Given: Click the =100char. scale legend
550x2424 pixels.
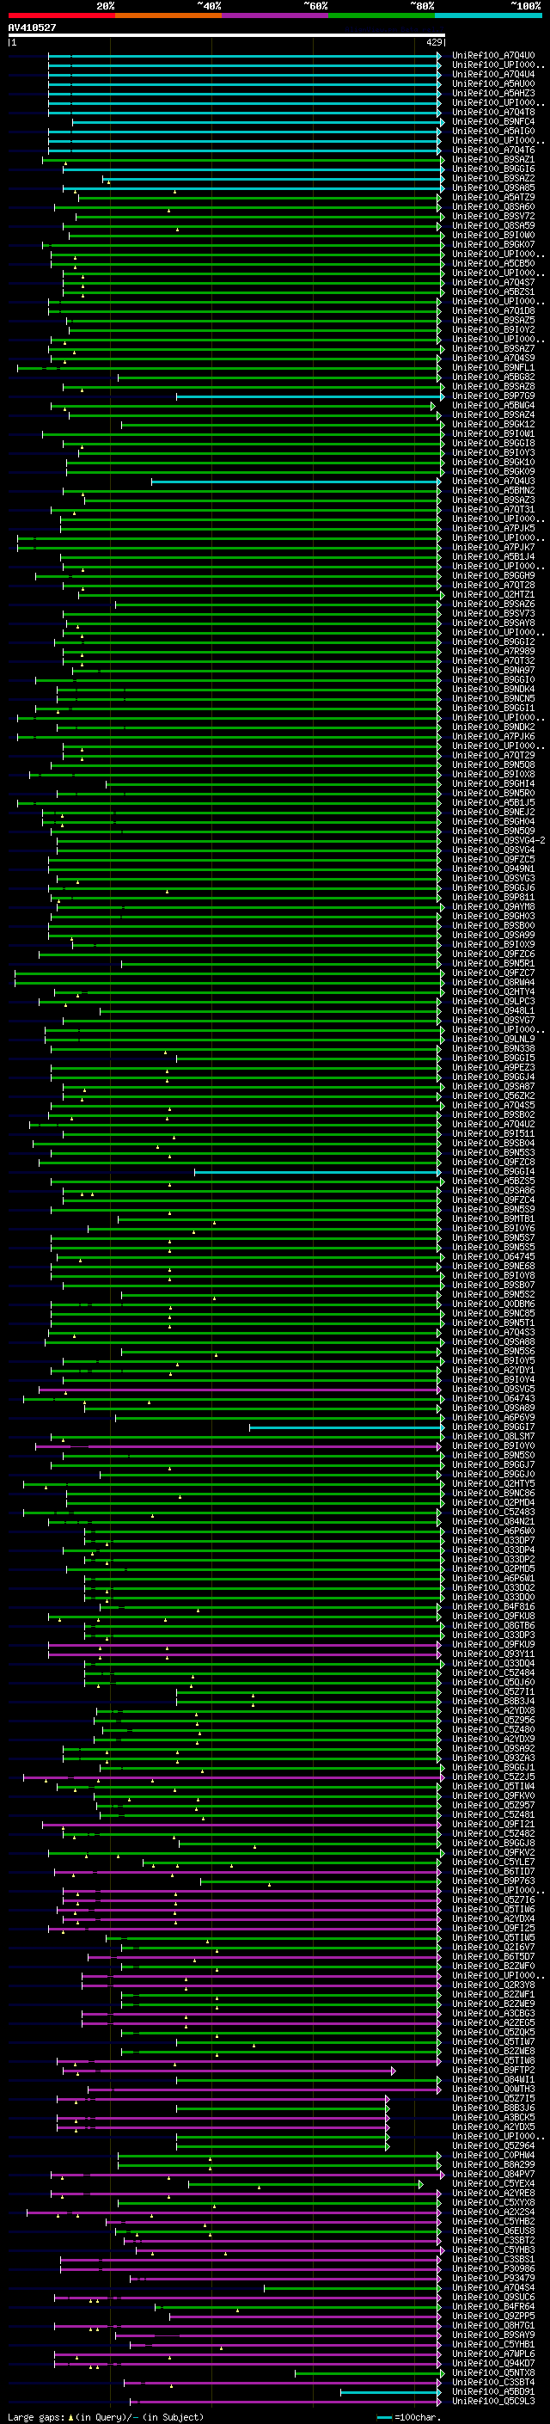Looking at the screenshot, I should point(408,2417).
